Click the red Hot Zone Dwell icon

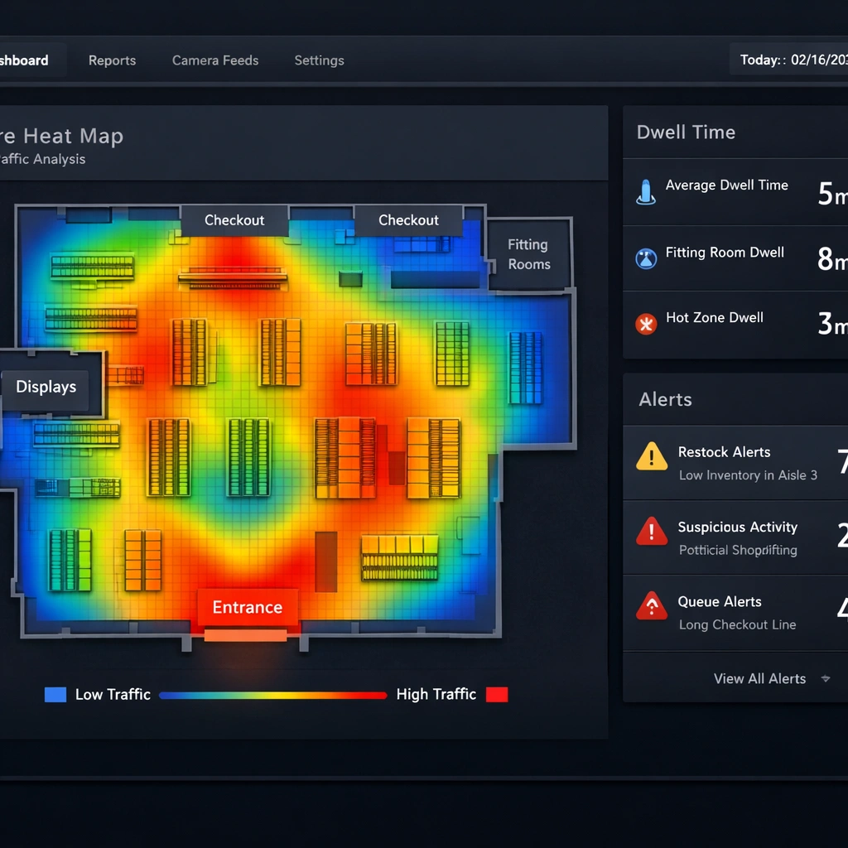[645, 323]
